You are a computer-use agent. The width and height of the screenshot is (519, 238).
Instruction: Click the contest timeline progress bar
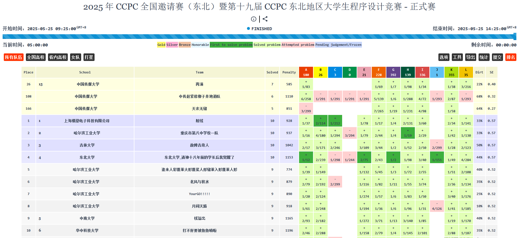point(259,37)
